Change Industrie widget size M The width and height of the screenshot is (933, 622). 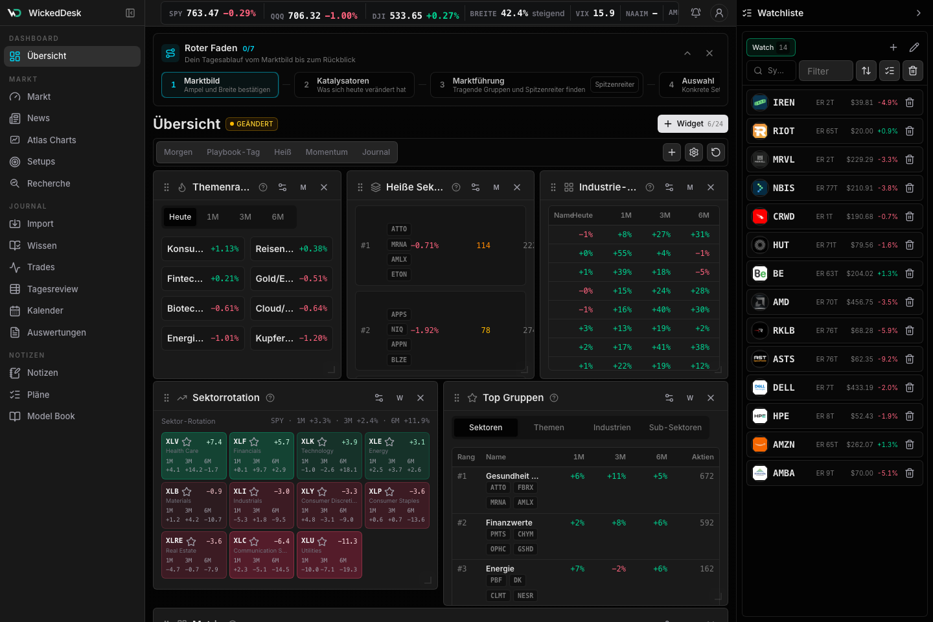pyautogui.click(x=690, y=187)
